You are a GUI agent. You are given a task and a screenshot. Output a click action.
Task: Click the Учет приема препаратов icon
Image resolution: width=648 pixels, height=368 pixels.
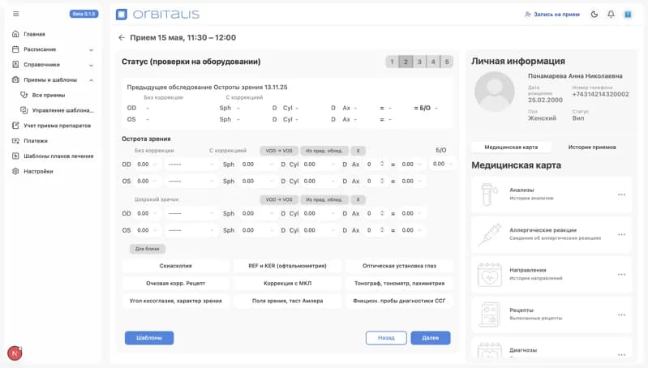tap(15, 126)
